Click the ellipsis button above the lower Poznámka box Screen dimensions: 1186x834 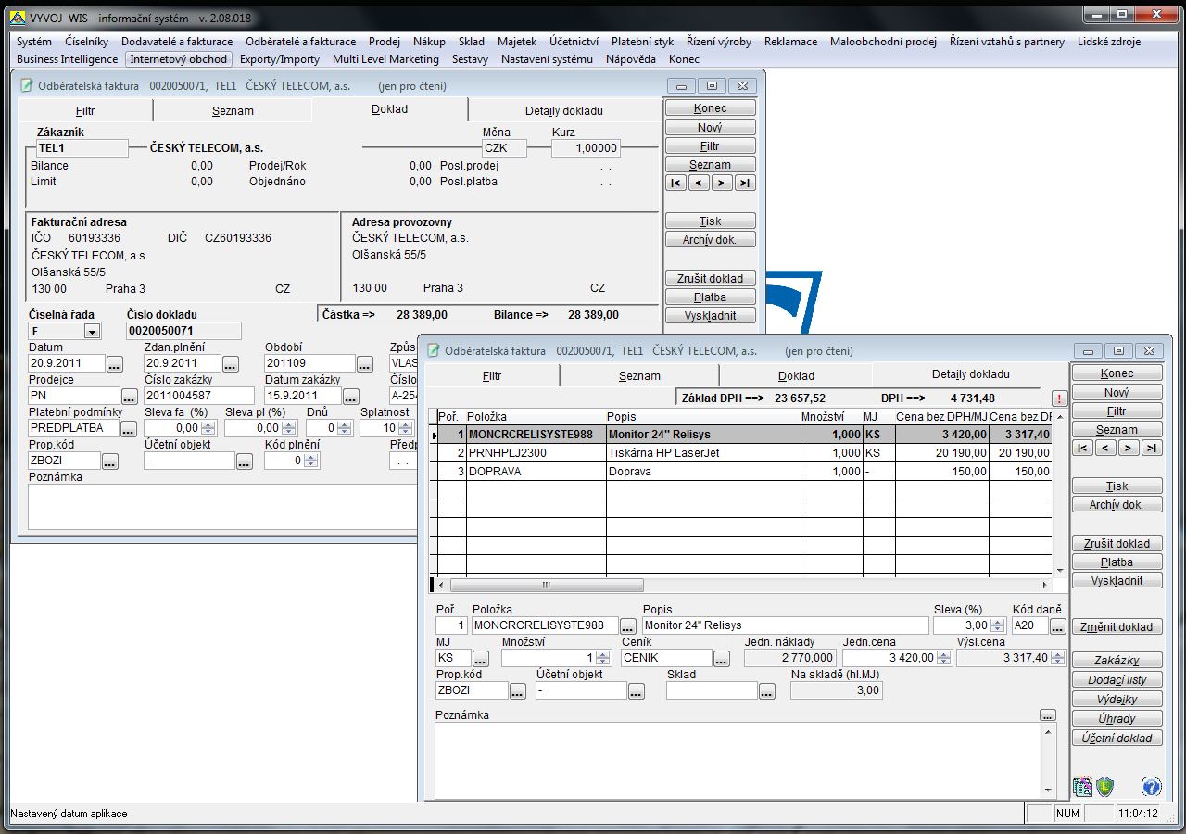coord(1048,714)
